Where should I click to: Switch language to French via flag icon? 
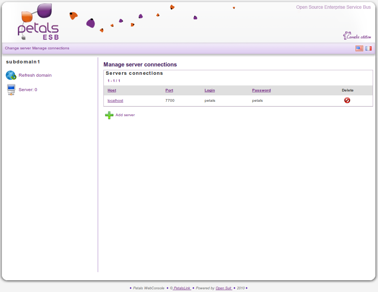coord(368,48)
